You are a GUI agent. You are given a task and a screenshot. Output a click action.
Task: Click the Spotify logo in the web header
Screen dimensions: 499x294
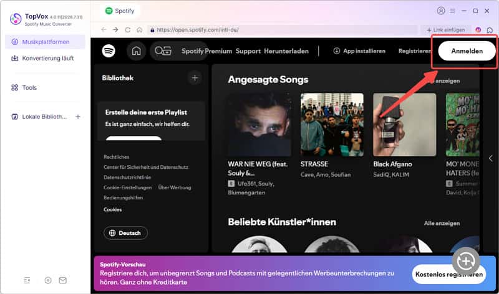click(109, 51)
